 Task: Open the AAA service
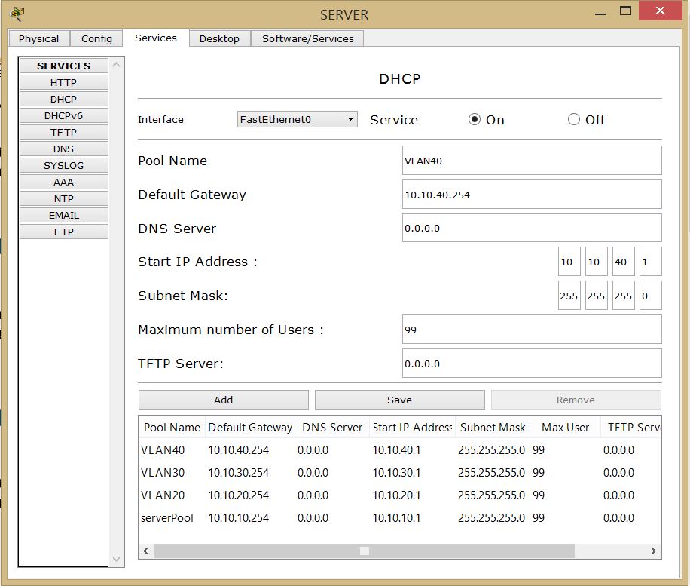[64, 182]
